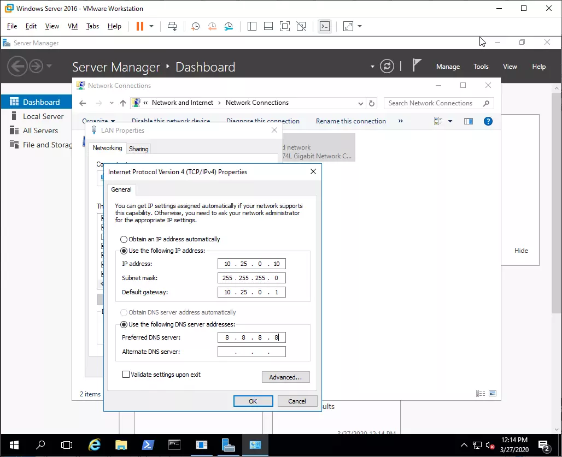
Task: Click the Advanced... button
Action: (285, 377)
